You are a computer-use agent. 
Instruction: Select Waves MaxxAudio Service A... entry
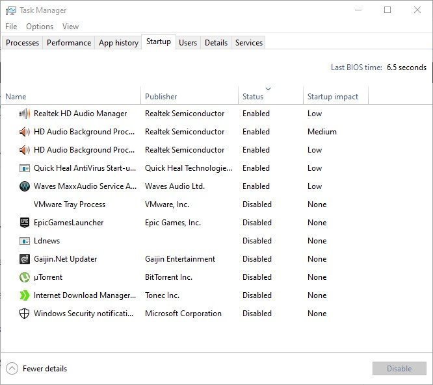point(85,186)
